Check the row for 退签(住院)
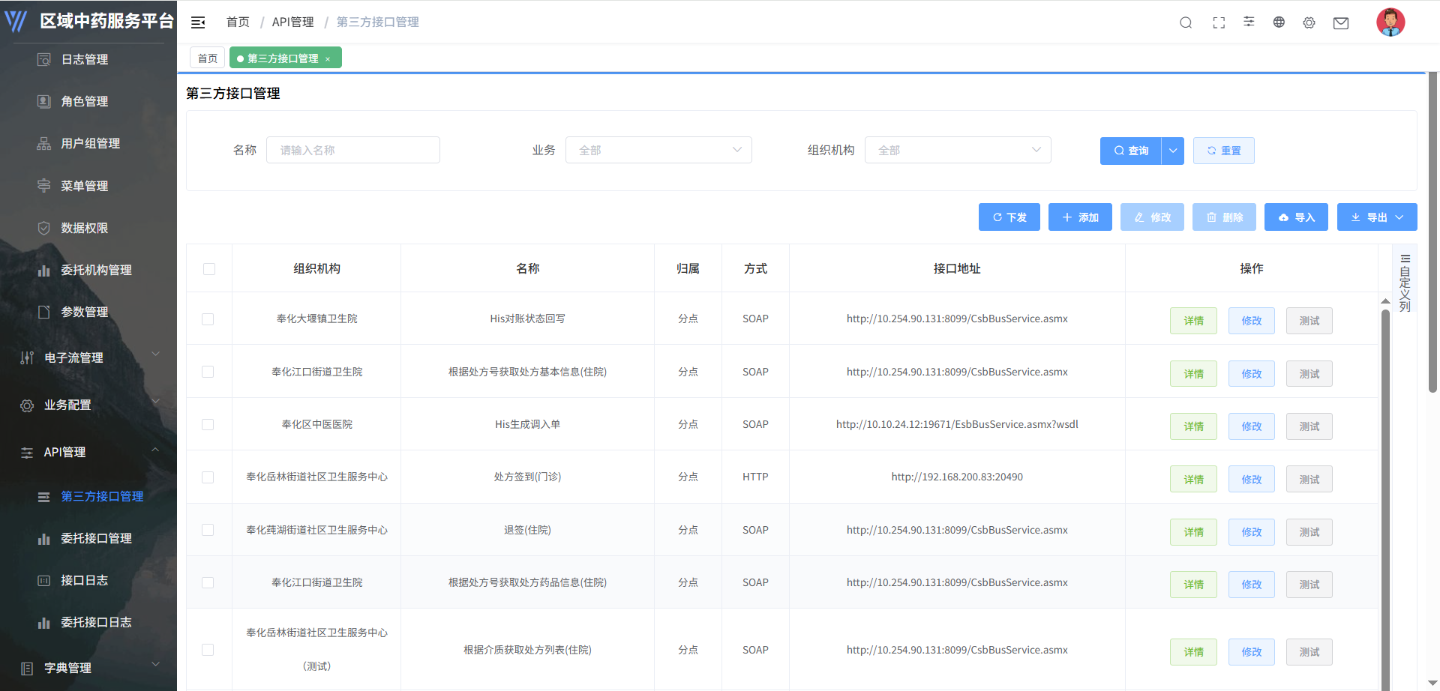 point(208,530)
